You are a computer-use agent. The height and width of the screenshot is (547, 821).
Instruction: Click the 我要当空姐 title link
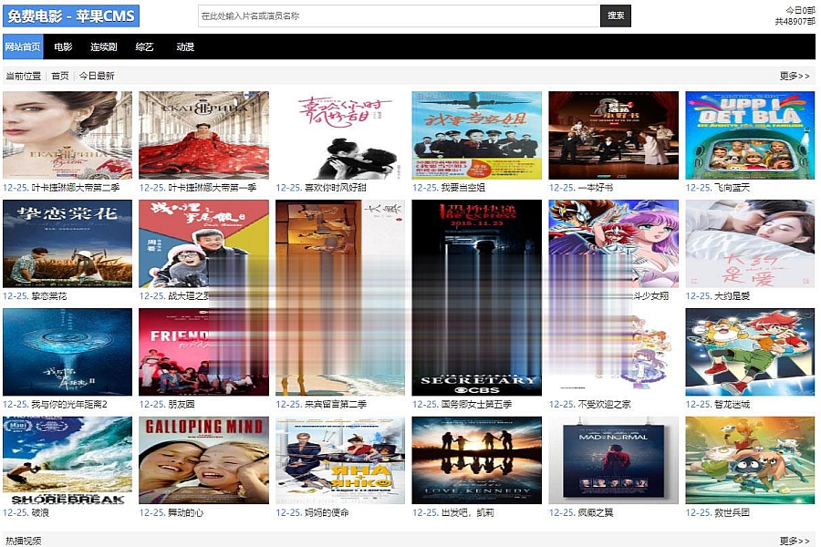[x=463, y=188]
